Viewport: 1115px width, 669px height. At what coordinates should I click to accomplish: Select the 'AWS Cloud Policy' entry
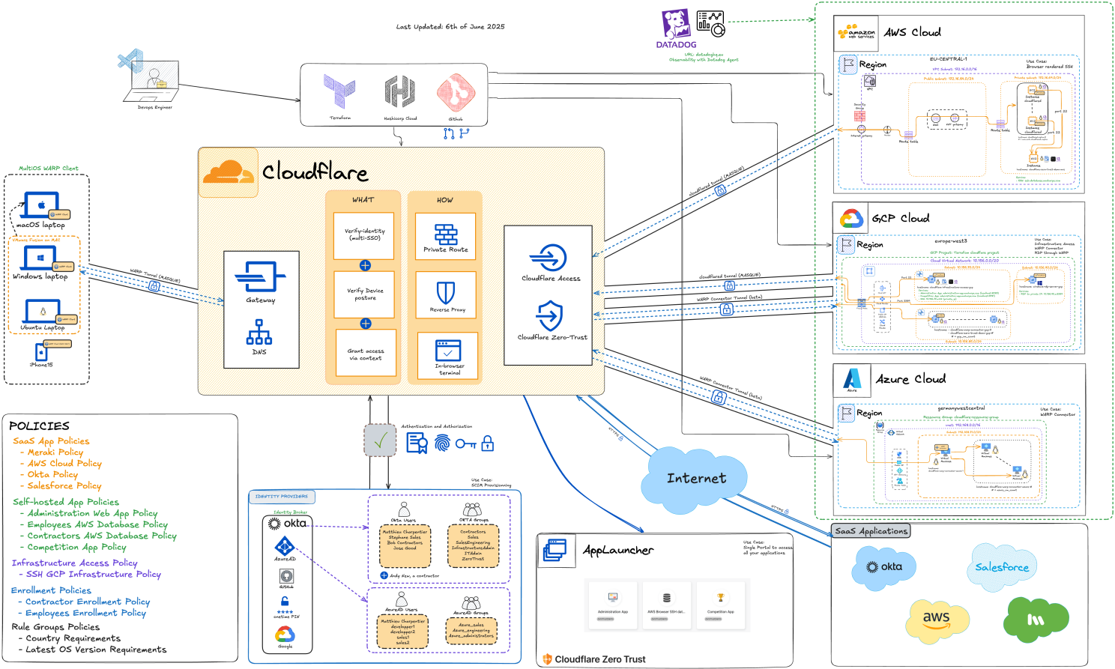click(x=64, y=463)
